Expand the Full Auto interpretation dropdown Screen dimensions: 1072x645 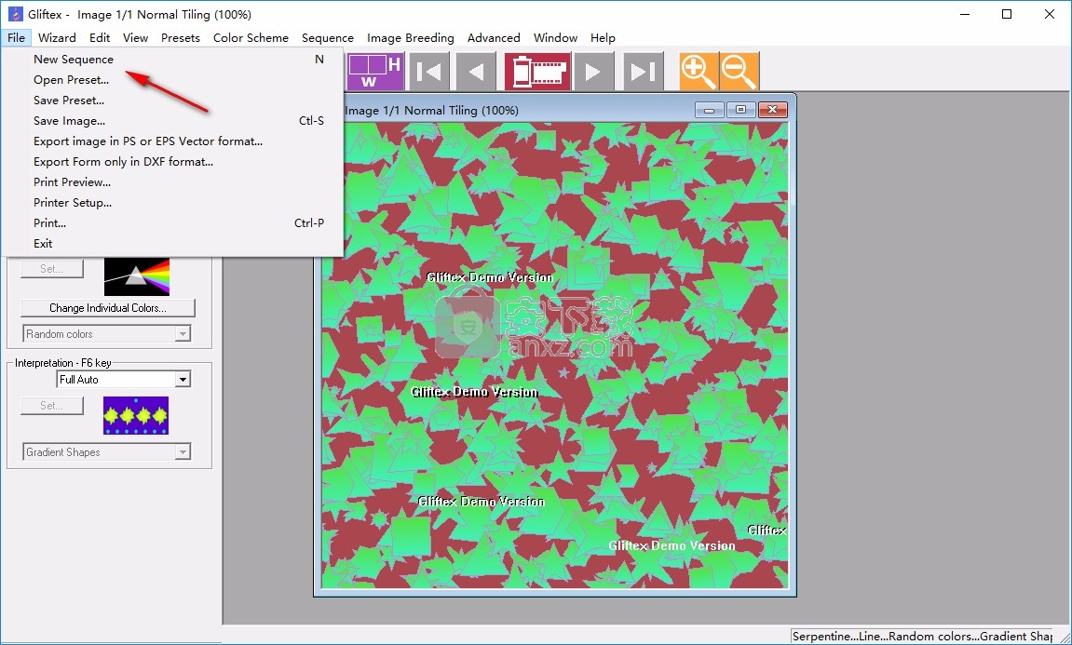(x=183, y=380)
